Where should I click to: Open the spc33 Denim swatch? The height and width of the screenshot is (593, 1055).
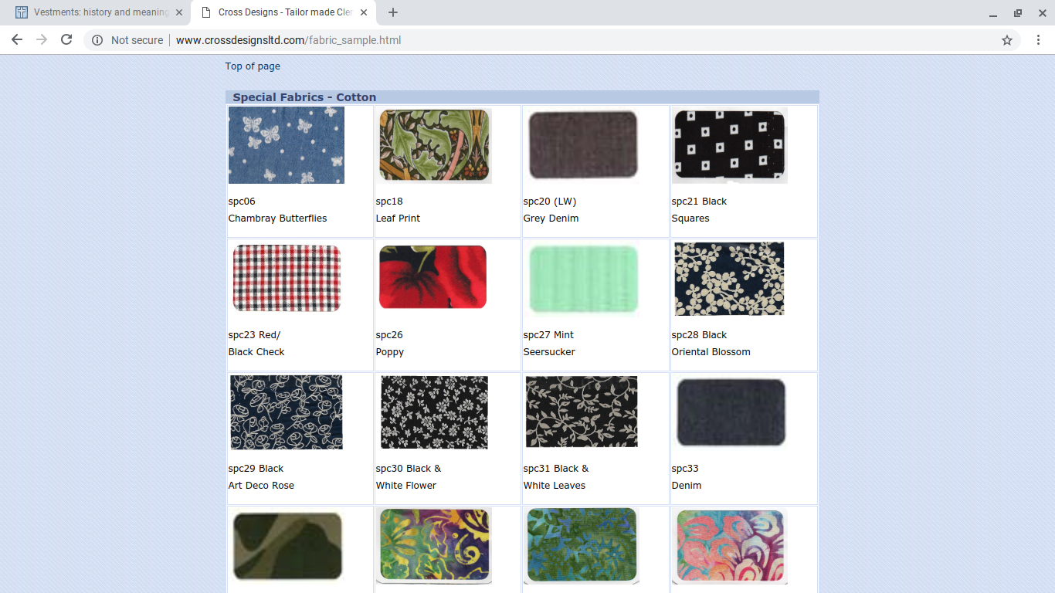(x=731, y=412)
